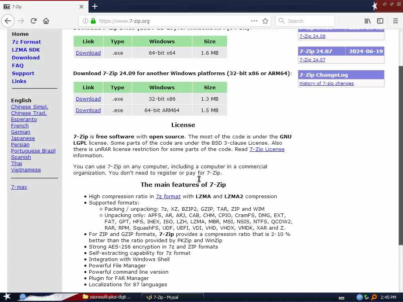Click the green tray icon next to qBittorrent
403x302 pixels.
pyautogui.click(x=366, y=297)
